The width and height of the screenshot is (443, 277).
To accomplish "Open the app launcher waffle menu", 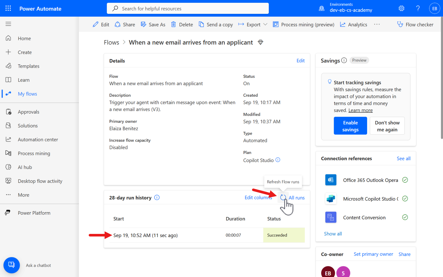I will point(8,8).
